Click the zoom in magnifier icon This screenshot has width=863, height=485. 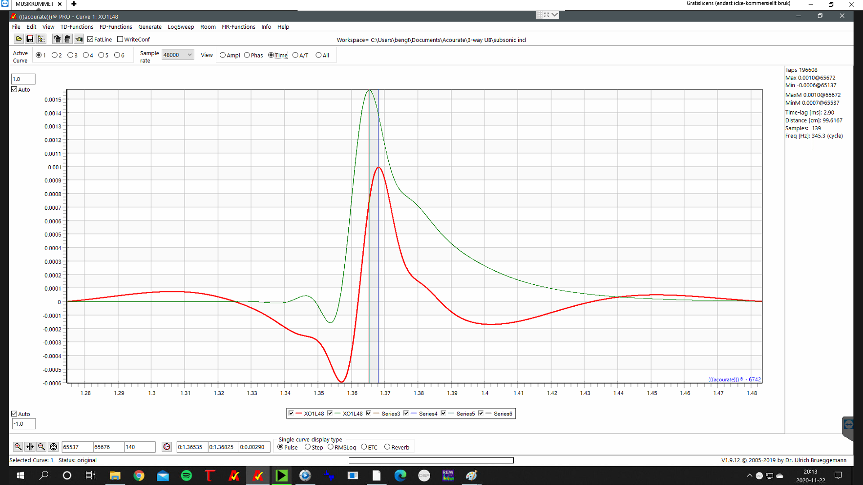18,447
